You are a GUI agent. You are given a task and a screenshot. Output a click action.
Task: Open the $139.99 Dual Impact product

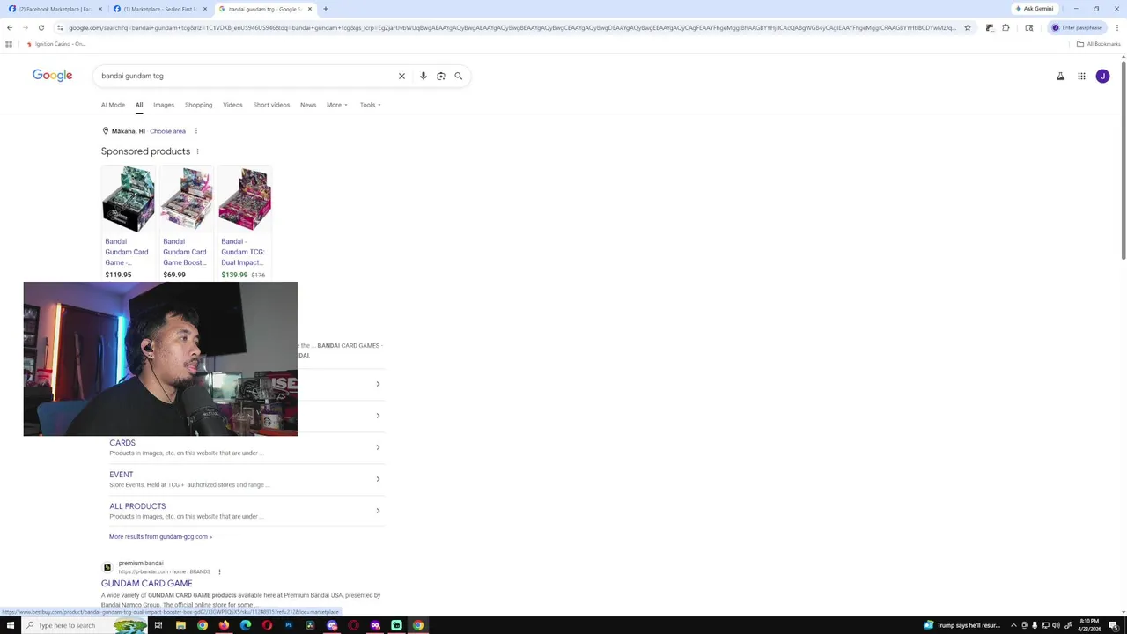pyautogui.click(x=245, y=223)
